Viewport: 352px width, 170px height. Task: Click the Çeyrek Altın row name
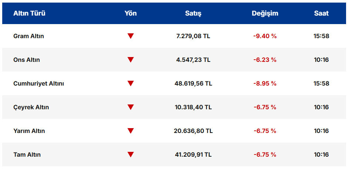31,107
